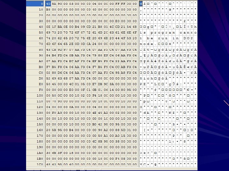Select the 45 byte in row E0
The width and height of the screenshot is (229, 171).
[54, 84]
